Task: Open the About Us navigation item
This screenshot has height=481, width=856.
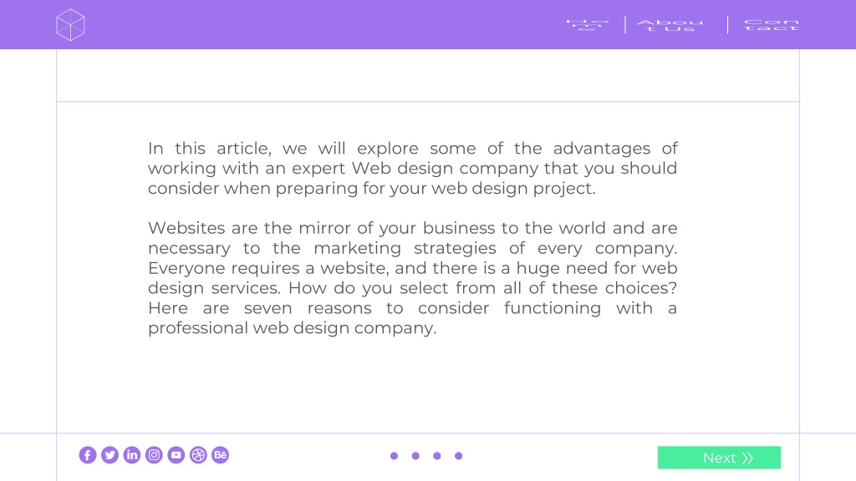Action: pos(670,25)
